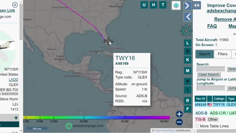Select the A98169 table row cell
Viewport: 236px width, 133px height.
pyautogui.click(x=201, y=105)
